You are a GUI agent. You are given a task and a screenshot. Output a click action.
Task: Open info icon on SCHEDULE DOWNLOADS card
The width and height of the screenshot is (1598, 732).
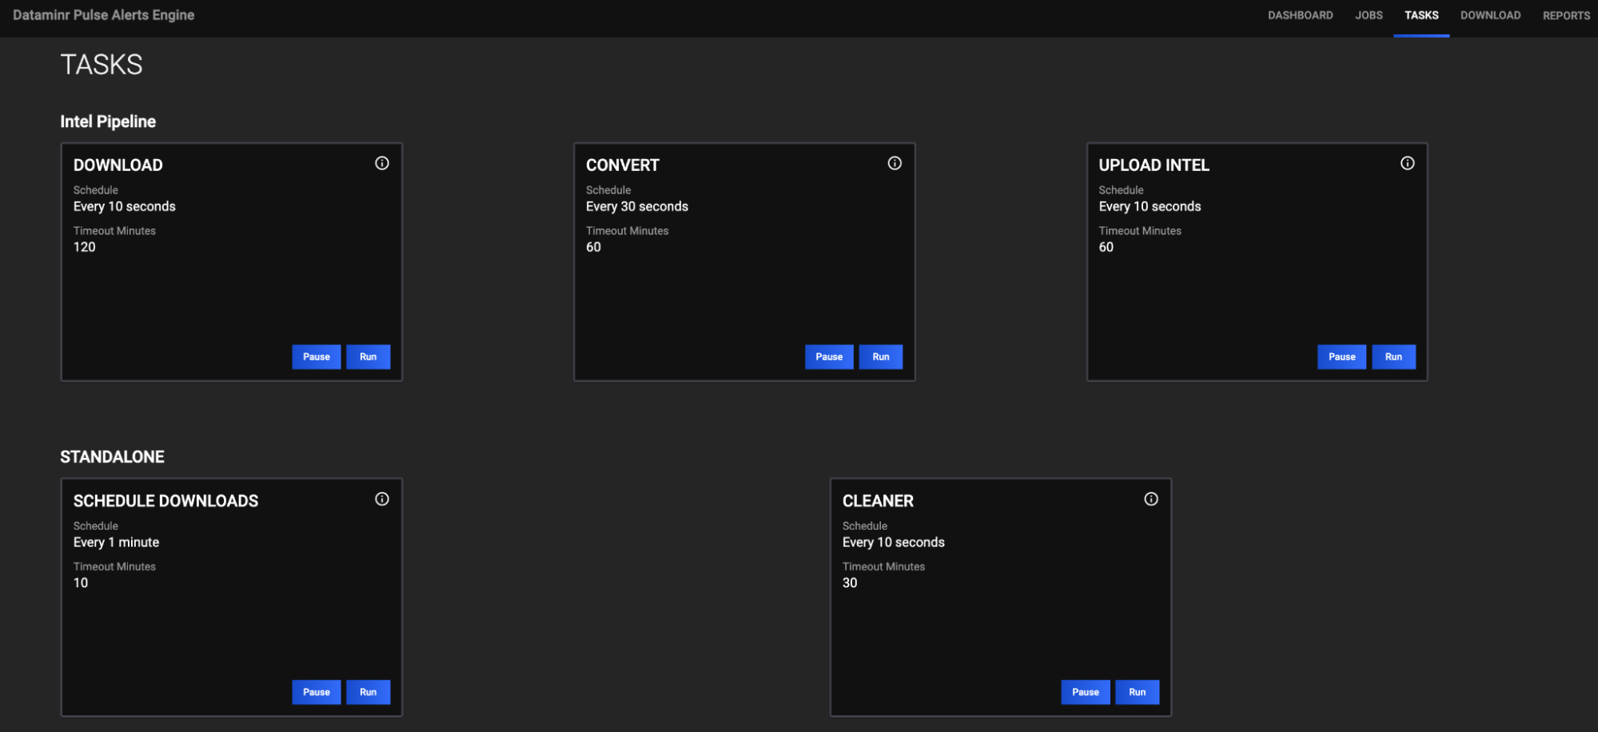coord(382,499)
